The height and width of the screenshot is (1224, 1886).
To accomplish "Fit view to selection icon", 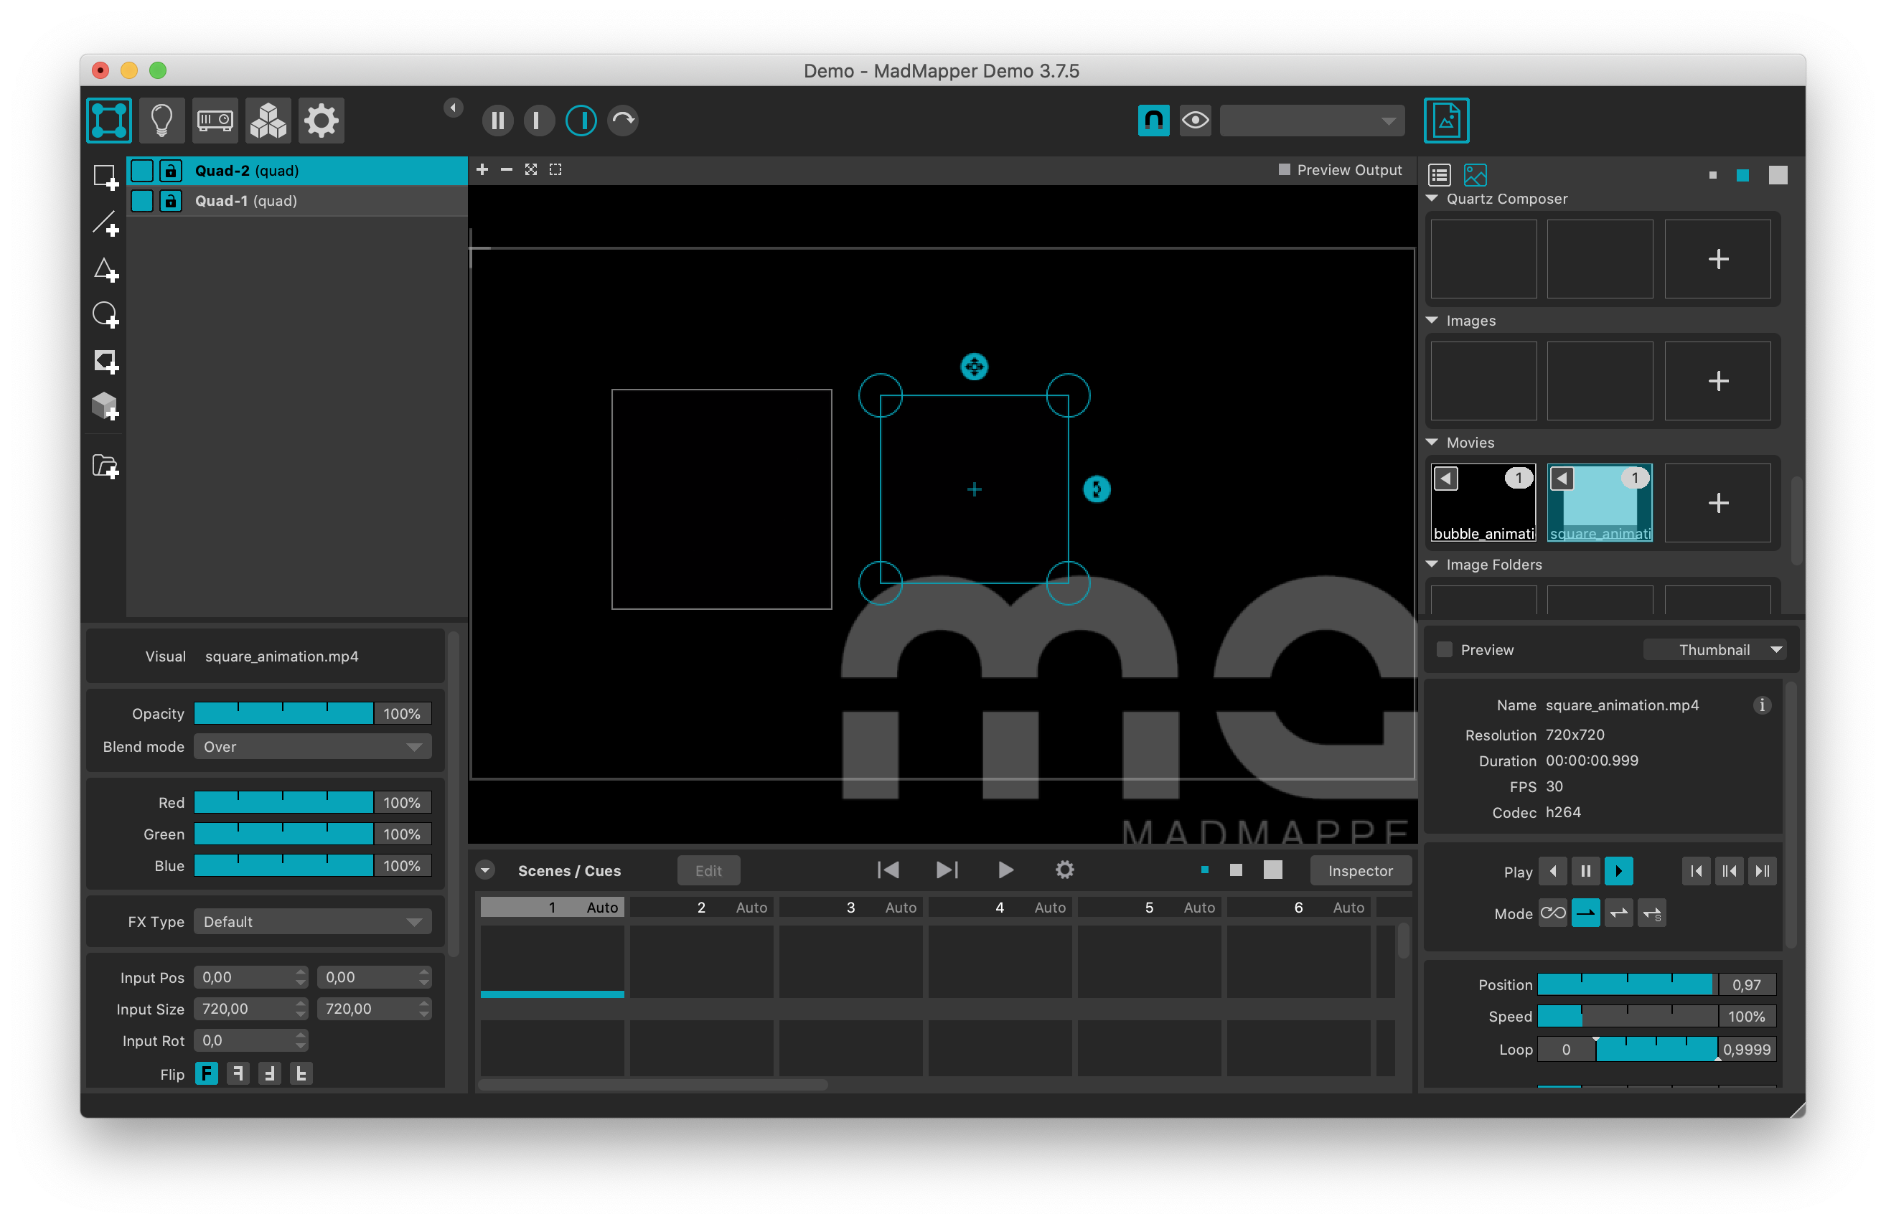I will pyautogui.click(x=555, y=169).
